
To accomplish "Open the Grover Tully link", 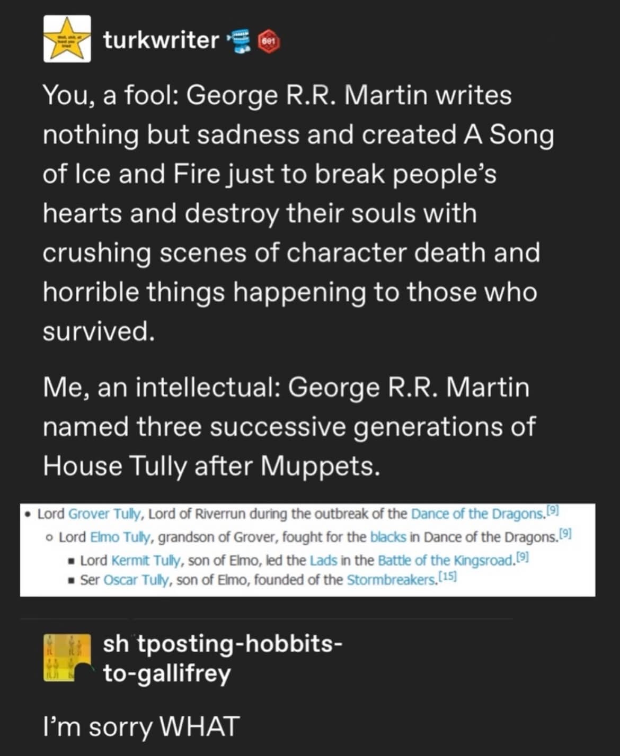I will pos(105,514).
